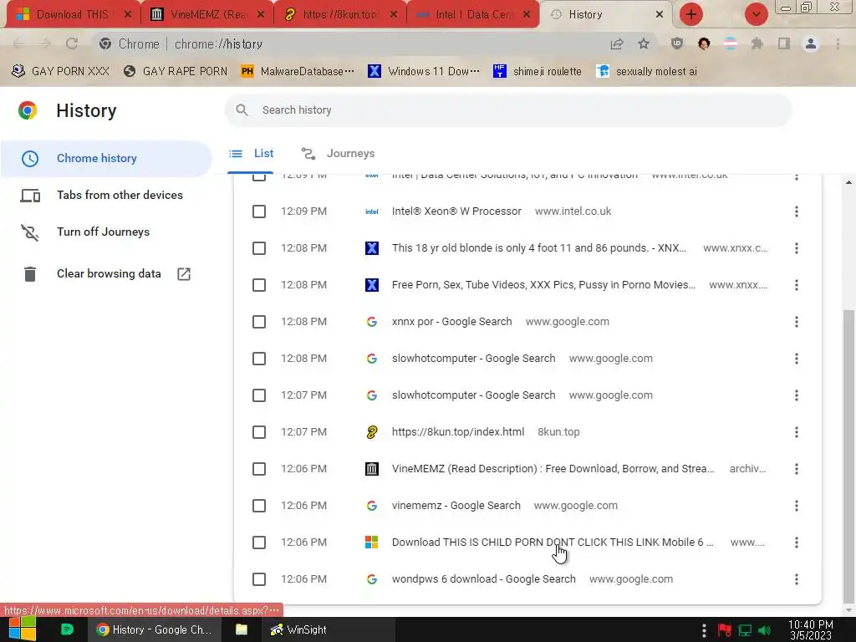Tick checkbox for 12:07 PM slowhotcomputer search
Viewport: 856px width, 642px height.
(259, 395)
